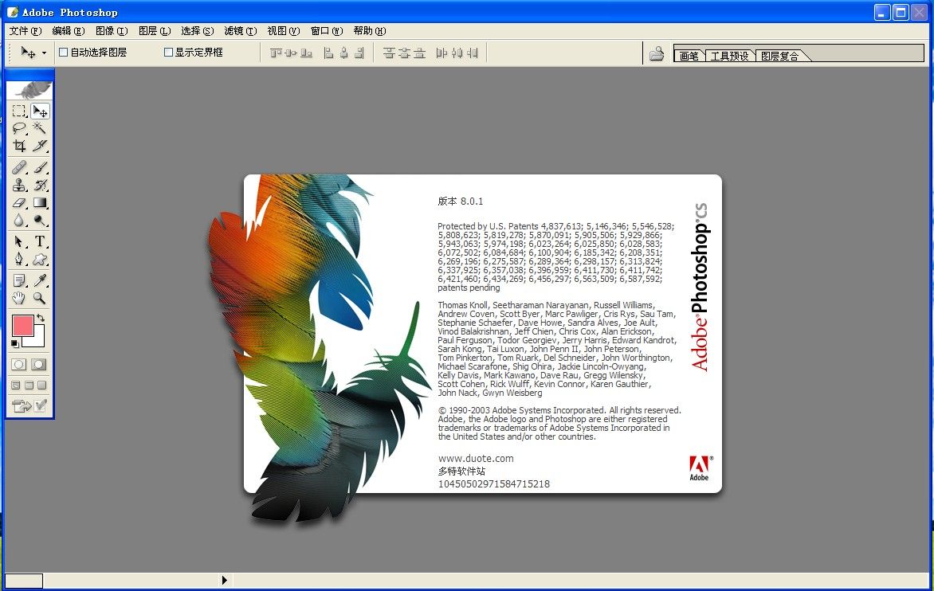
Task: Switch to the 图层复合 palette tab
Action: pyautogui.click(x=779, y=55)
